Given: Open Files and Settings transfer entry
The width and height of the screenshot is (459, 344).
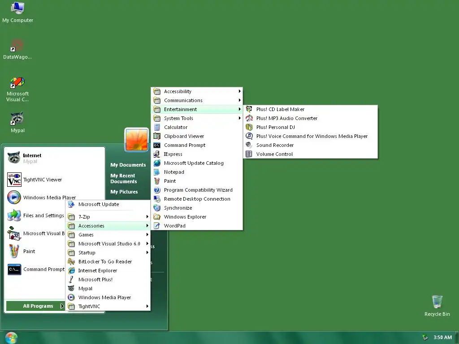Looking at the screenshot, I should click(x=35, y=215).
